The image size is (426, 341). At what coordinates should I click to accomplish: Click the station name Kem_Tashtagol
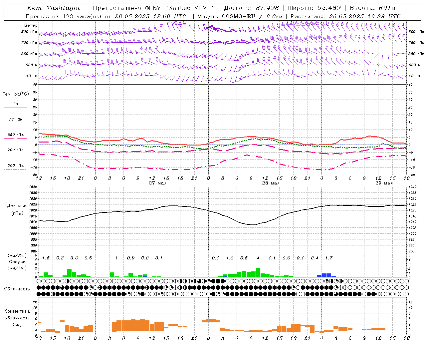point(54,8)
